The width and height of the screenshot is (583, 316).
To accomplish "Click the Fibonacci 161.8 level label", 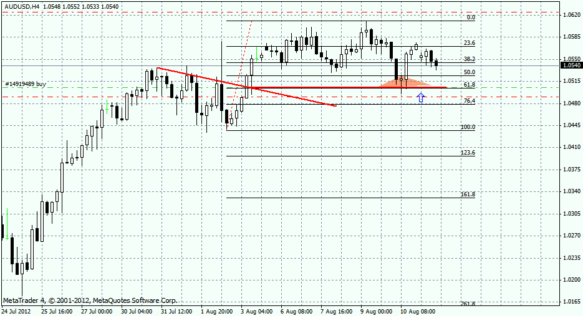I will (468, 194).
